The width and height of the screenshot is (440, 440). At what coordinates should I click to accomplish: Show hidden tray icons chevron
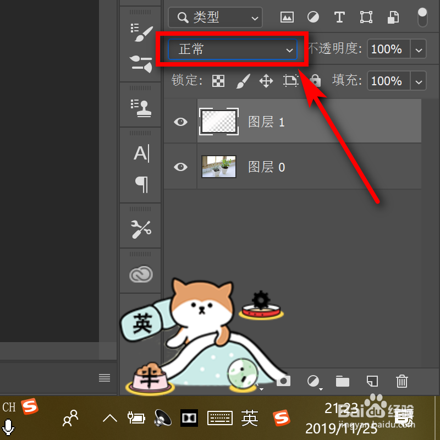[109, 418]
